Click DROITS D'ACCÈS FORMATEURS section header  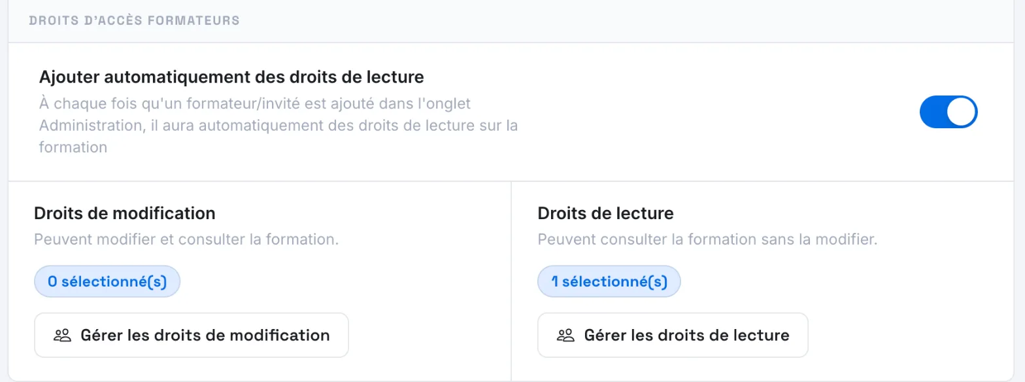tap(135, 20)
